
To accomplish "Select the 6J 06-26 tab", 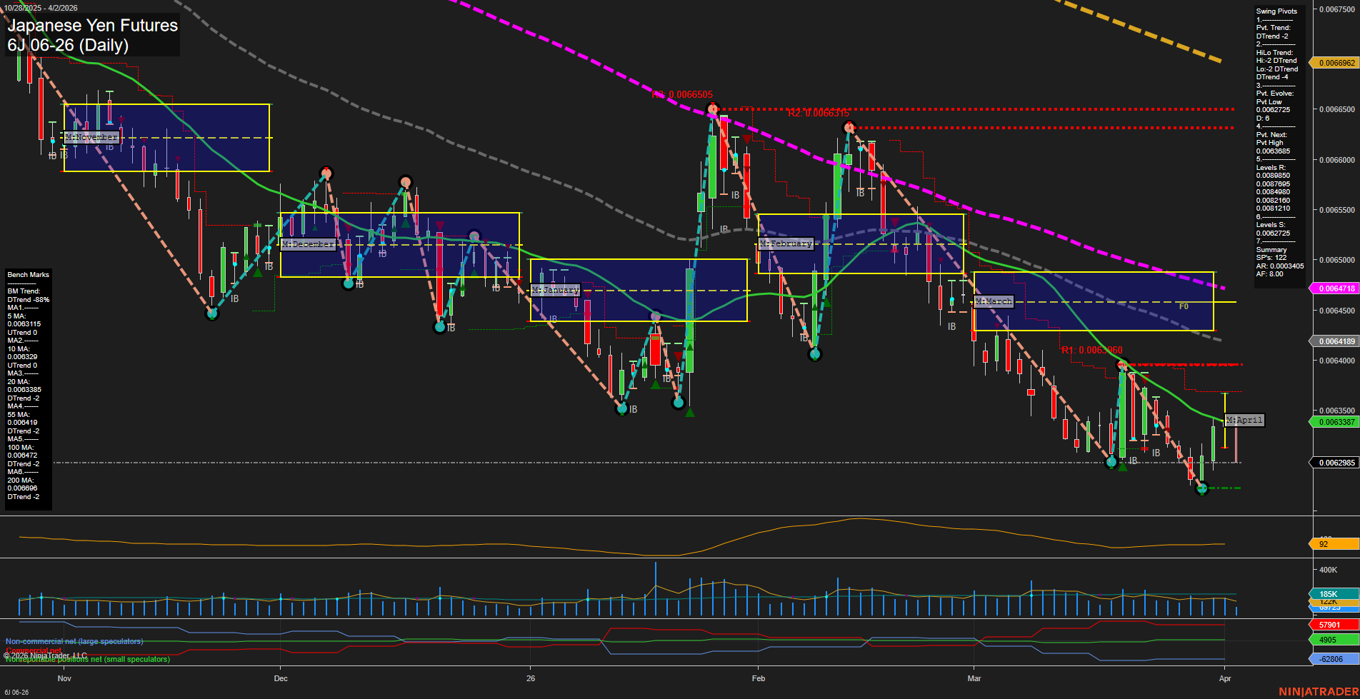I will point(16,692).
